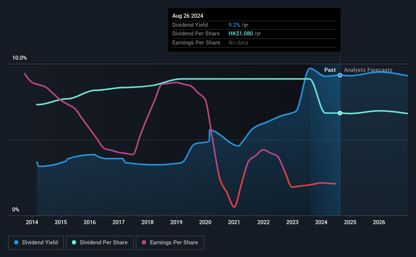Click the 2016 x-axis label
Screen dimensions: 416x257
click(x=90, y=222)
